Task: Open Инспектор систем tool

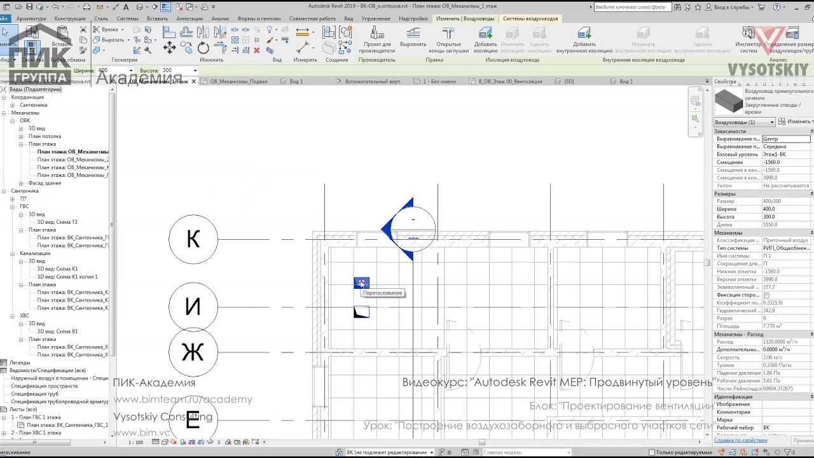Action: tap(748, 39)
